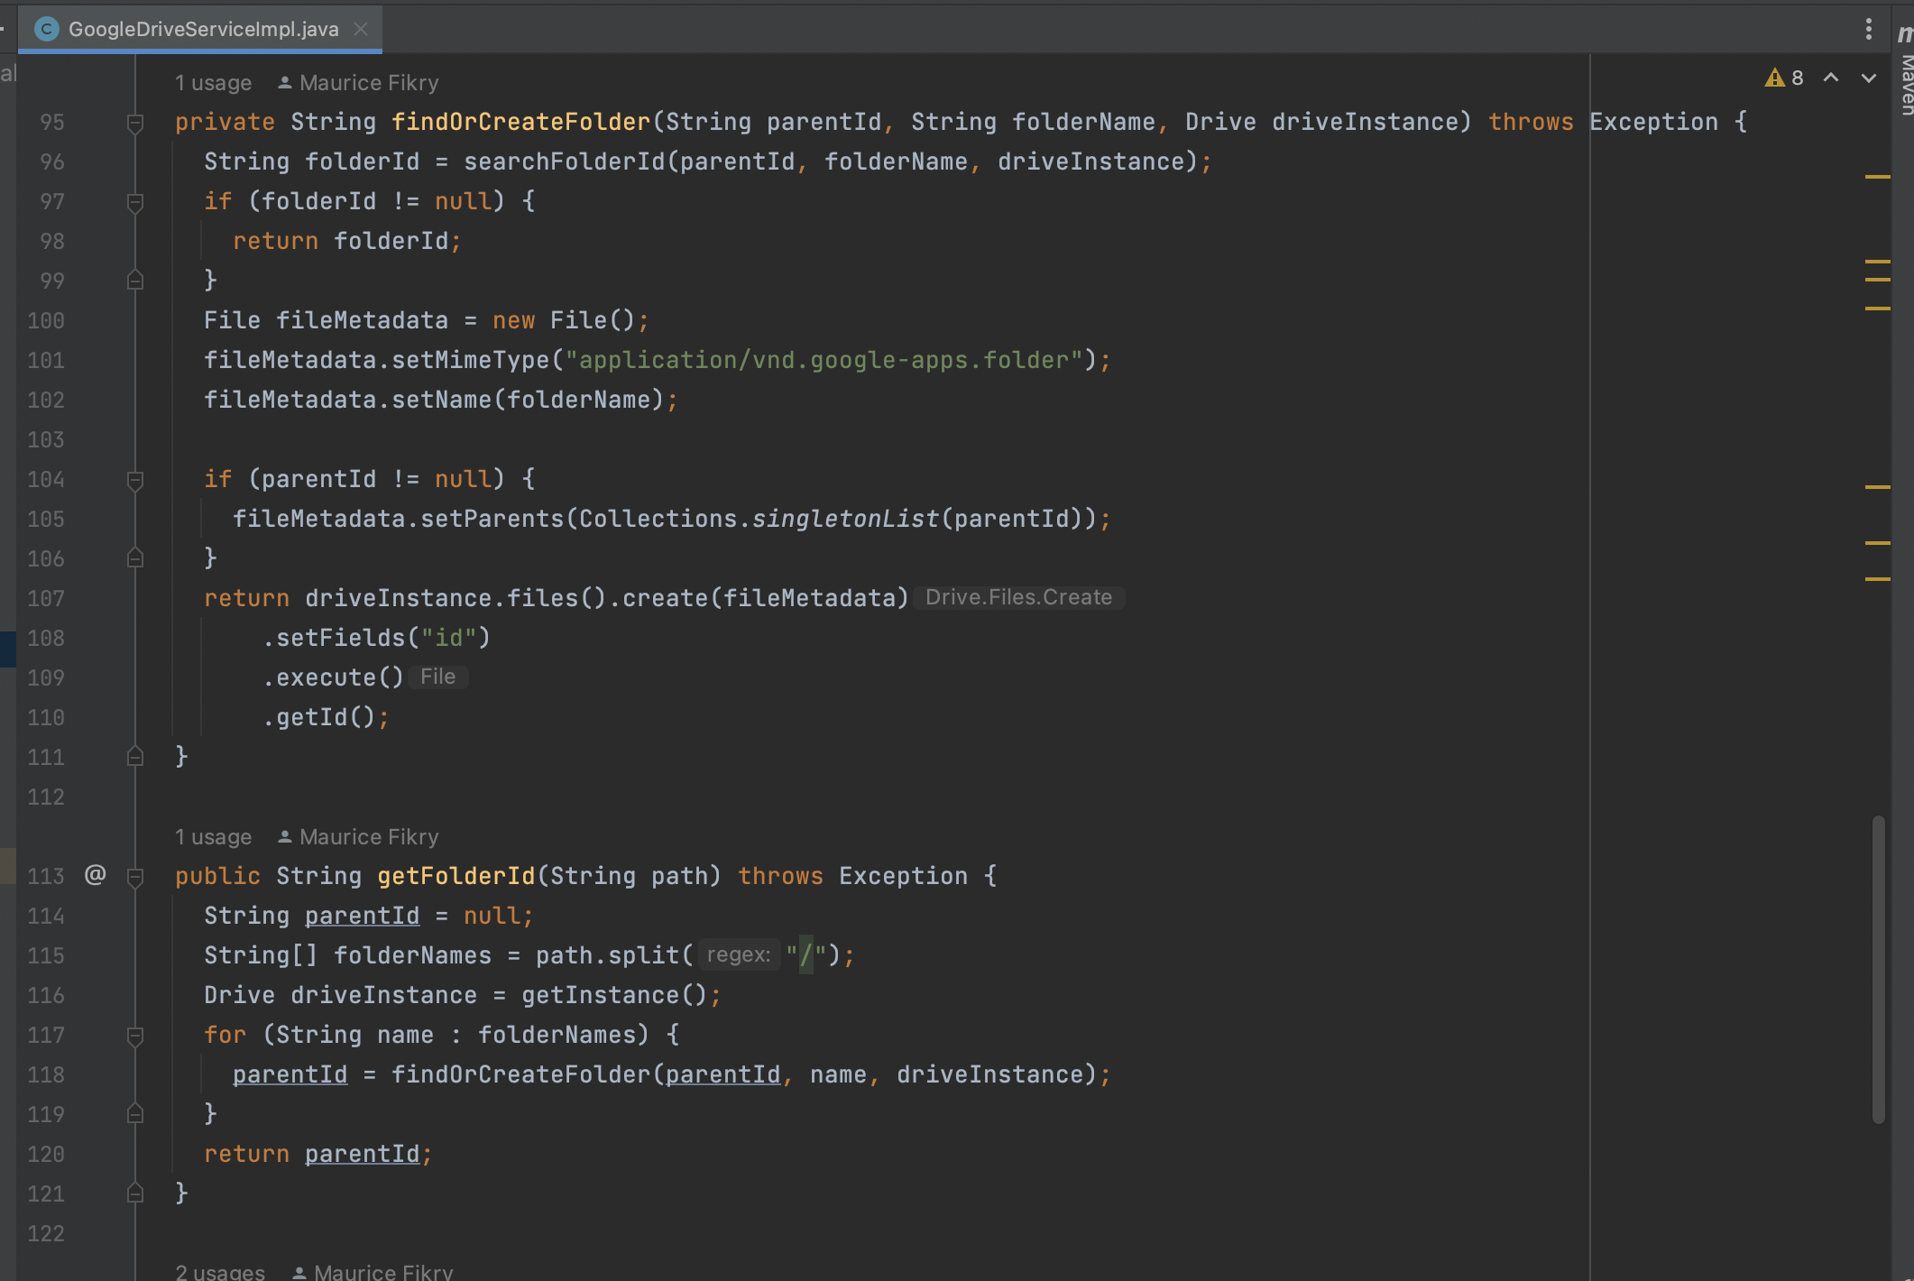Click singletonList on line 105

tap(845, 519)
